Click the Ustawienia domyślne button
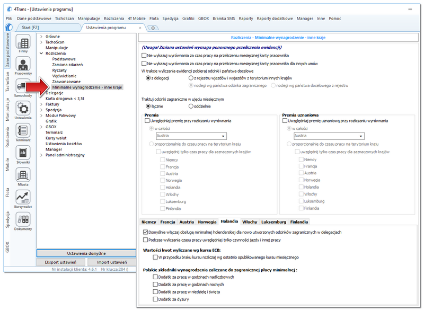Viewport: 424px width, 311px height. tap(86, 253)
